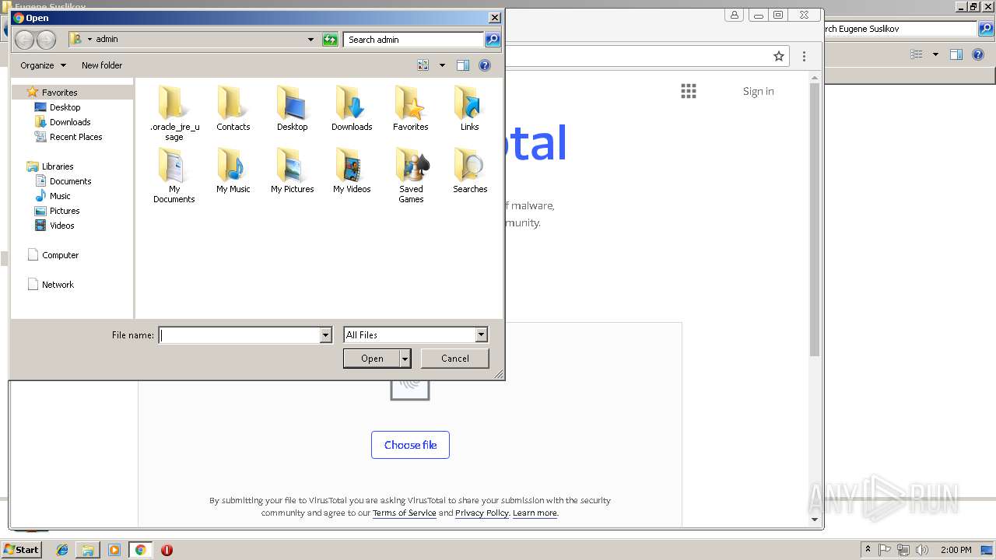Click the search magnifier icon in dialog
Viewport: 996px width, 560px height.
pos(492,40)
